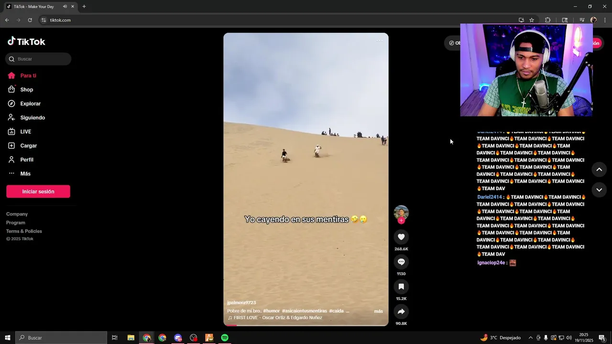612x344 pixels.
Task: Open the creator's profile avatar
Action: click(x=401, y=212)
